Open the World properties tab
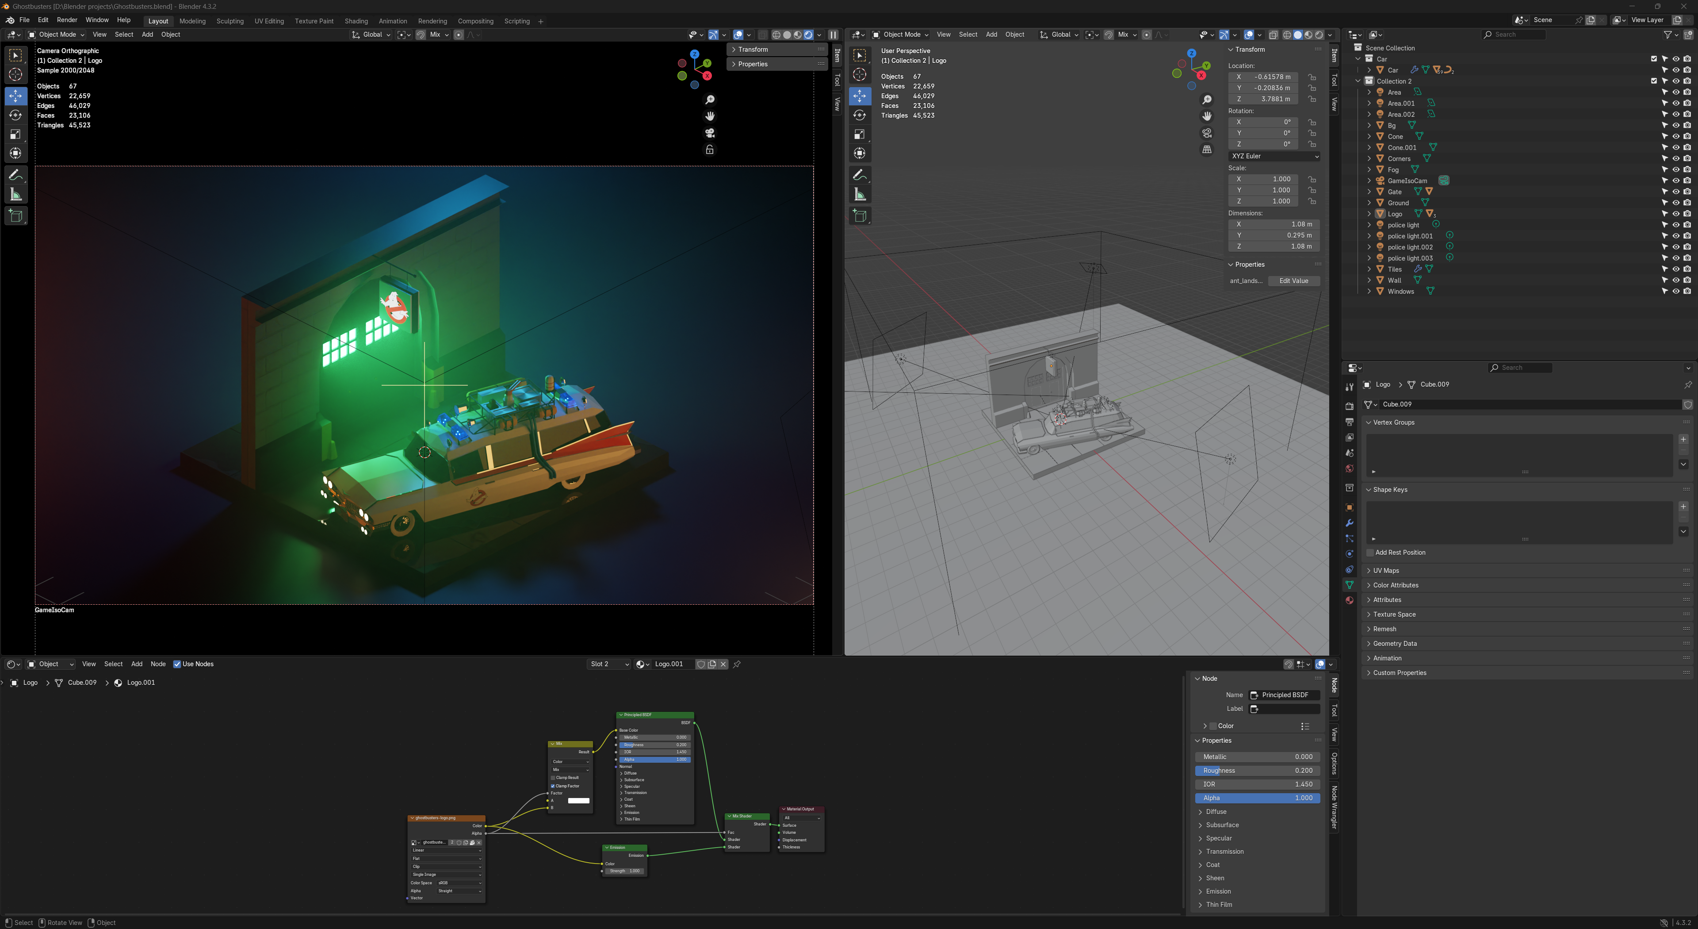1698x929 pixels. coord(1349,469)
